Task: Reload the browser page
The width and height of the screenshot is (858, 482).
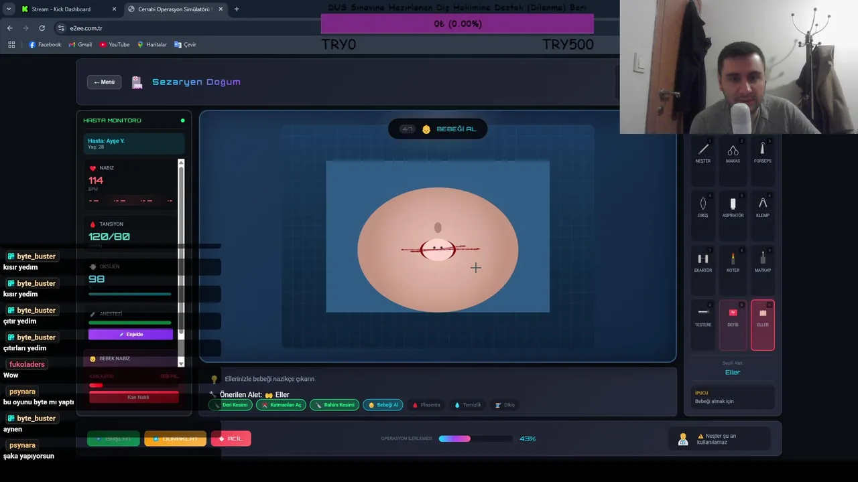Action: (42, 28)
